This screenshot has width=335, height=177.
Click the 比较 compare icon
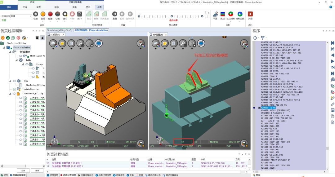[223, 14]
